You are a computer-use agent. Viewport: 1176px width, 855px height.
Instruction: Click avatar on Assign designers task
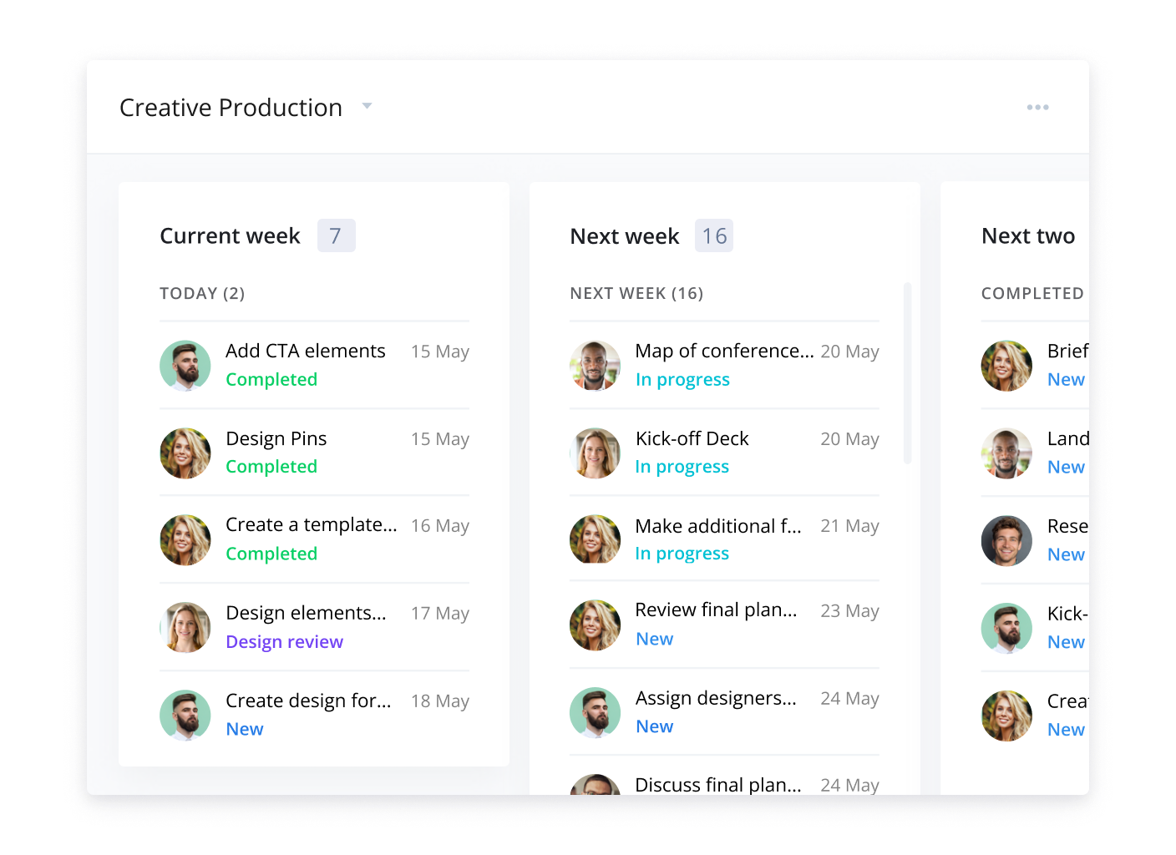(595, 712)
